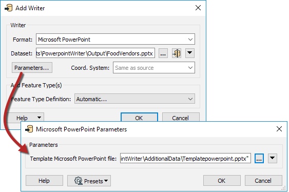
Task: Browse for Dataset with the ellipsis button
Action: 163,53
